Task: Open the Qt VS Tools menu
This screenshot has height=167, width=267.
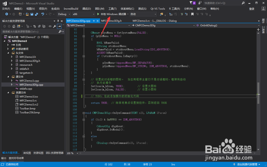Action: [158, 9]
